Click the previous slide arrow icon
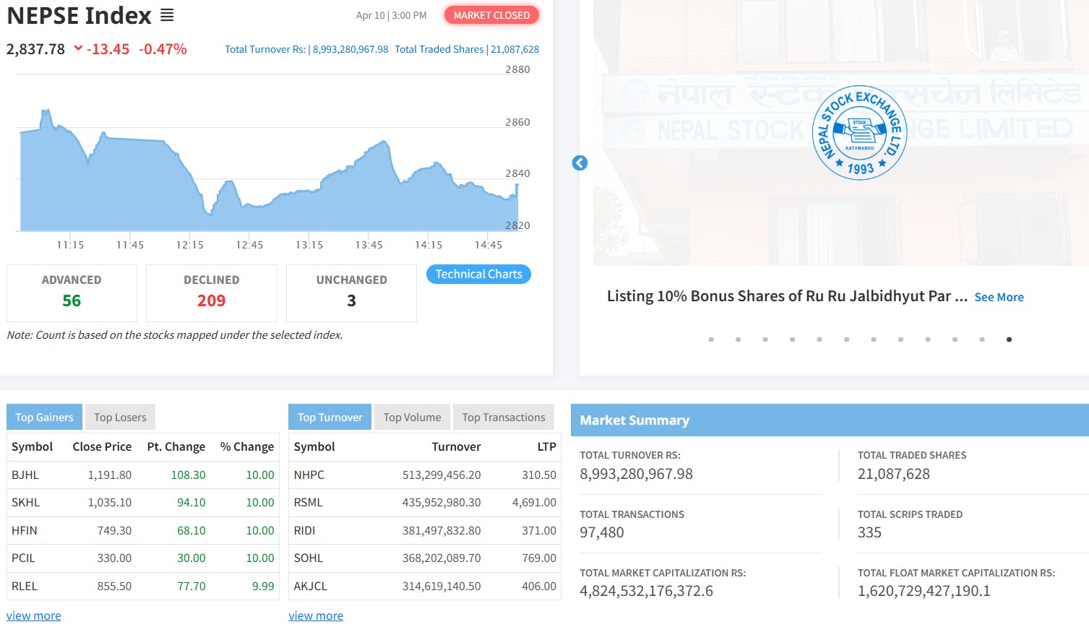This screenshot has width=1089, height=627. (x=580, y=163)
